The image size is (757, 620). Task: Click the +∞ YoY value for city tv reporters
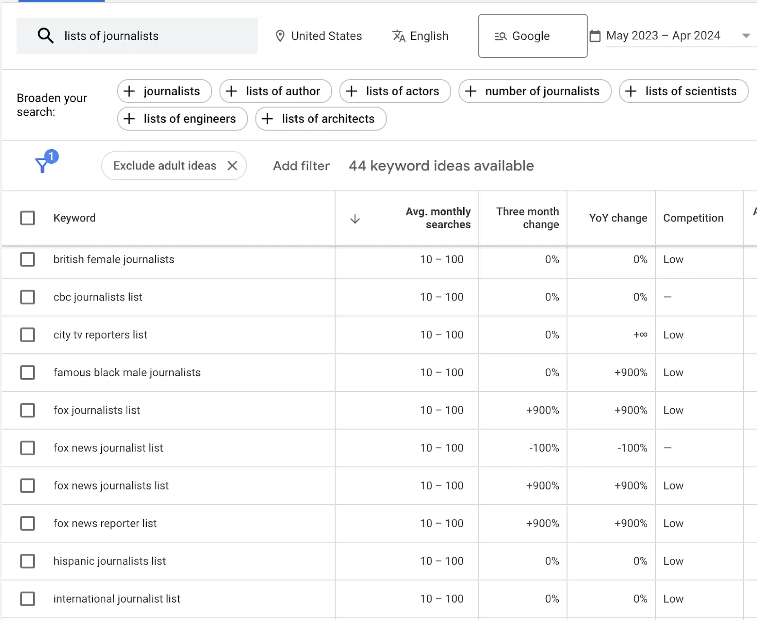pos(641,335)
